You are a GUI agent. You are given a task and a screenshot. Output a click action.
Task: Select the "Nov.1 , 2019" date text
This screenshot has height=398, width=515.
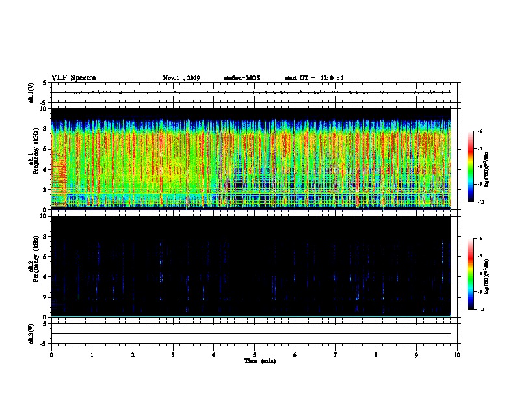click(181, 78)
